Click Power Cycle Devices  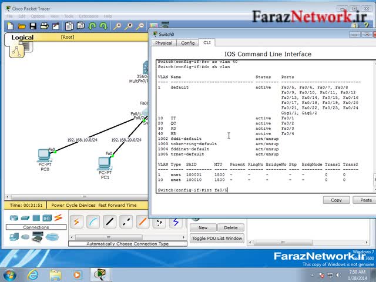click(x=73, y=205)
